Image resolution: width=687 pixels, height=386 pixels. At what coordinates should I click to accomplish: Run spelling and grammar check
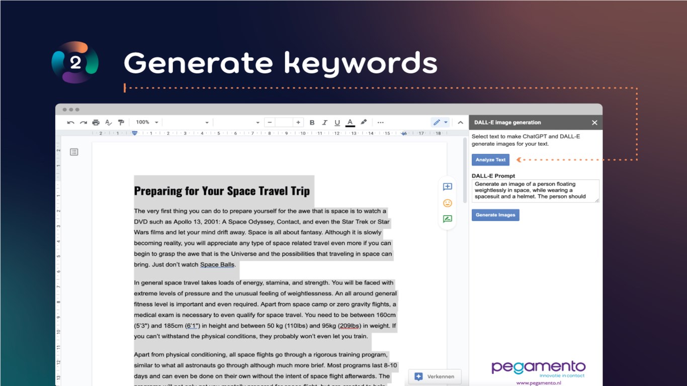coord(108,123)
